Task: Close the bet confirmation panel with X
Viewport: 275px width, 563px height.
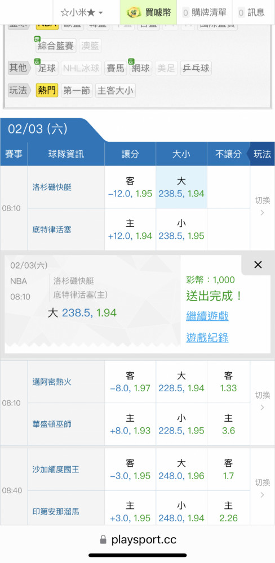Action: click(258, 265)
